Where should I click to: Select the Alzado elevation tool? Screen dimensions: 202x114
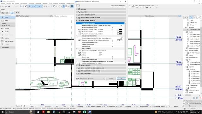[x=8, y=32]
